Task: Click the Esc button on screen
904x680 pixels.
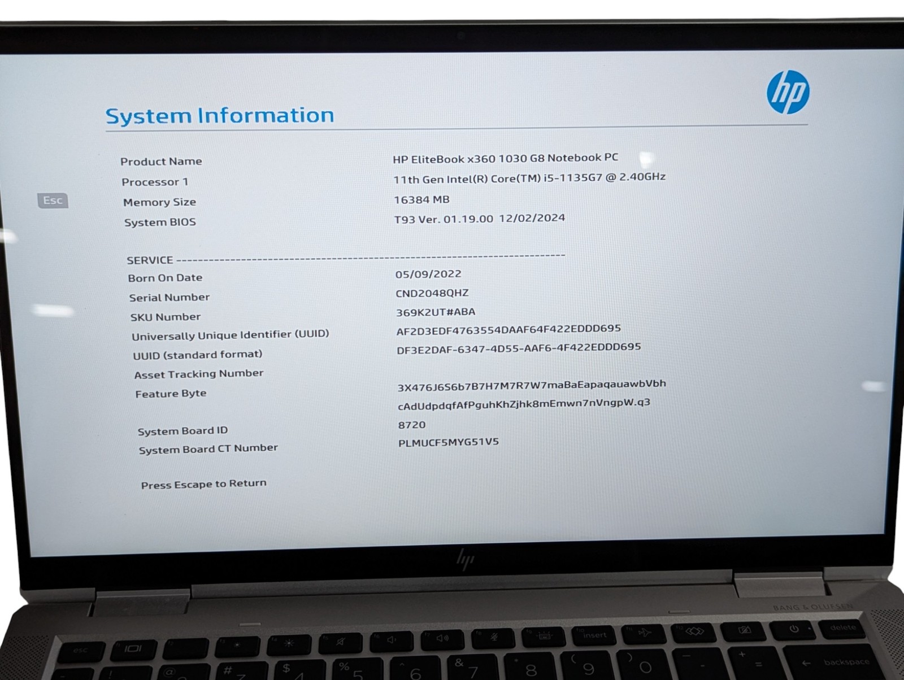Action: click(53, 200)
